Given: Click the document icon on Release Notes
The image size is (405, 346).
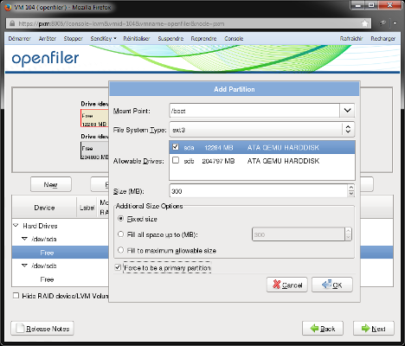Looking at the screenshot, I should tap(20, 329).
